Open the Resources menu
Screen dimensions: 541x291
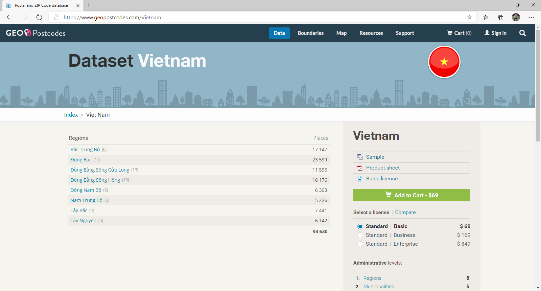tap(371, 33)
